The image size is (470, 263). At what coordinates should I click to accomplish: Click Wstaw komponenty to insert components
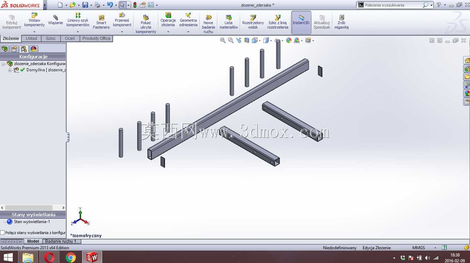[x=35, y=20]
